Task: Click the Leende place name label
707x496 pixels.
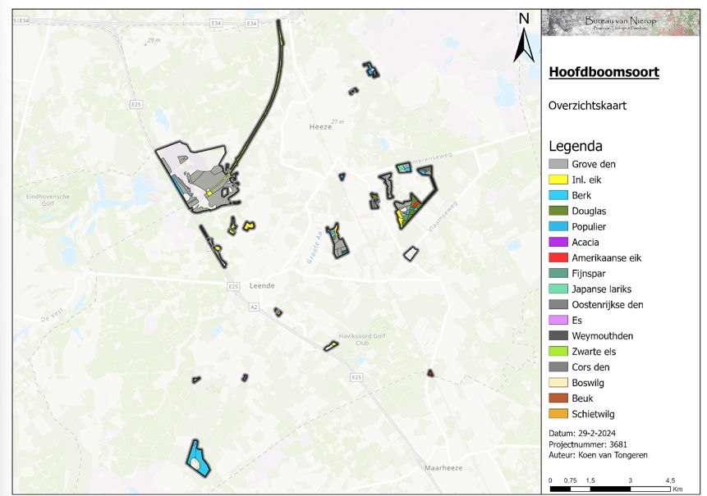Action: tap(261, 285)
